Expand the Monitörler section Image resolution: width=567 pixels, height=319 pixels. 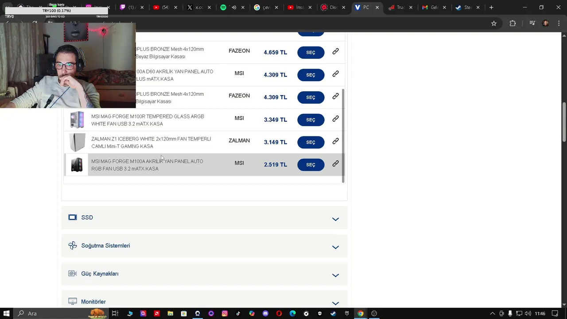coord(335,303)
